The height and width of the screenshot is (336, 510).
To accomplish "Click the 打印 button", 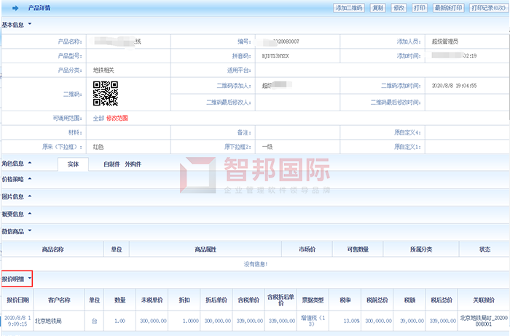I will click(419, 8).
